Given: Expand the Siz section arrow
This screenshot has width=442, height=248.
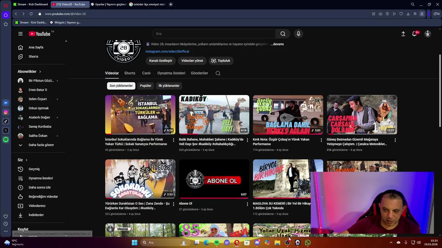Looking at the screenshot, I should 26,160.
